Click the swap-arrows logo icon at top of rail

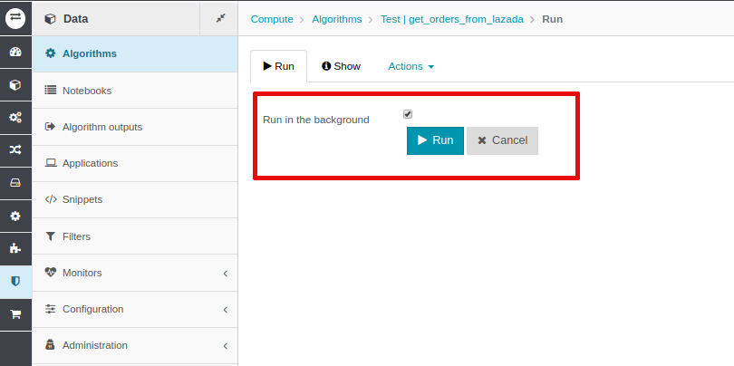[x=15, y=18]
